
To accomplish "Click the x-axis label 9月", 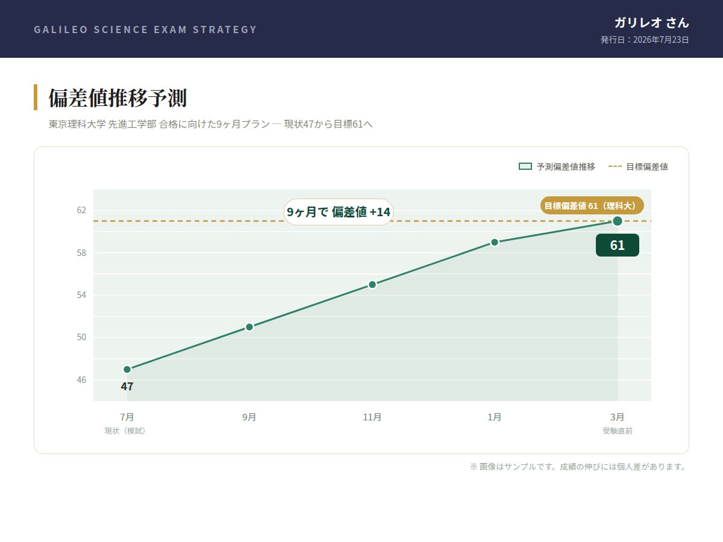I will pyautogui.click(x=249, y=417).
